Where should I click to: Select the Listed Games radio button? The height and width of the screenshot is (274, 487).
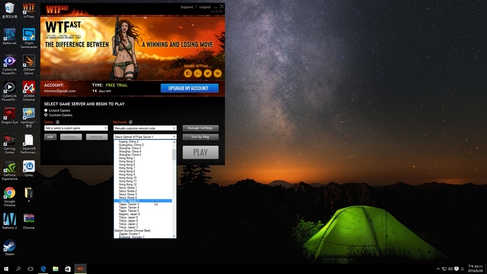[x=46, y=110]
